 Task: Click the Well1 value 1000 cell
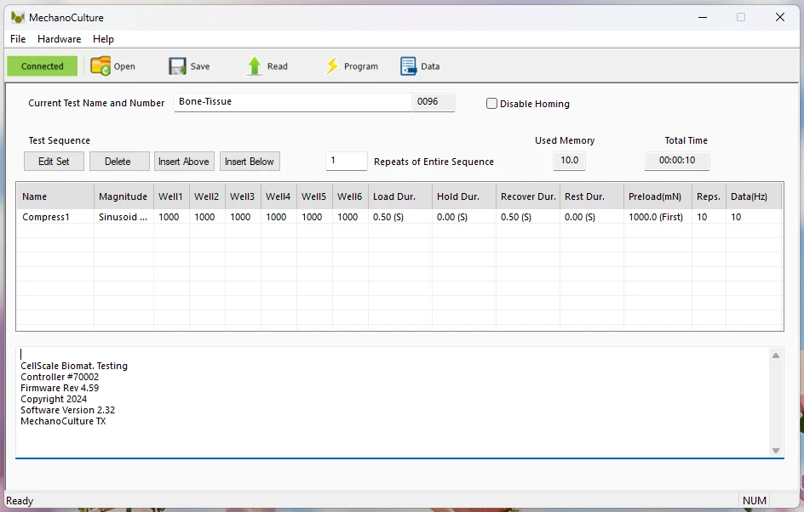coord(171,217)
